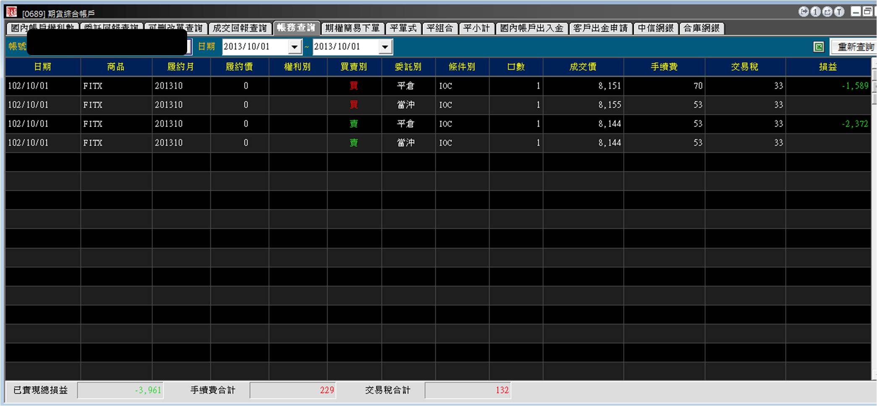
Task: Switch to the 平單式 tab
Action: 403,28
